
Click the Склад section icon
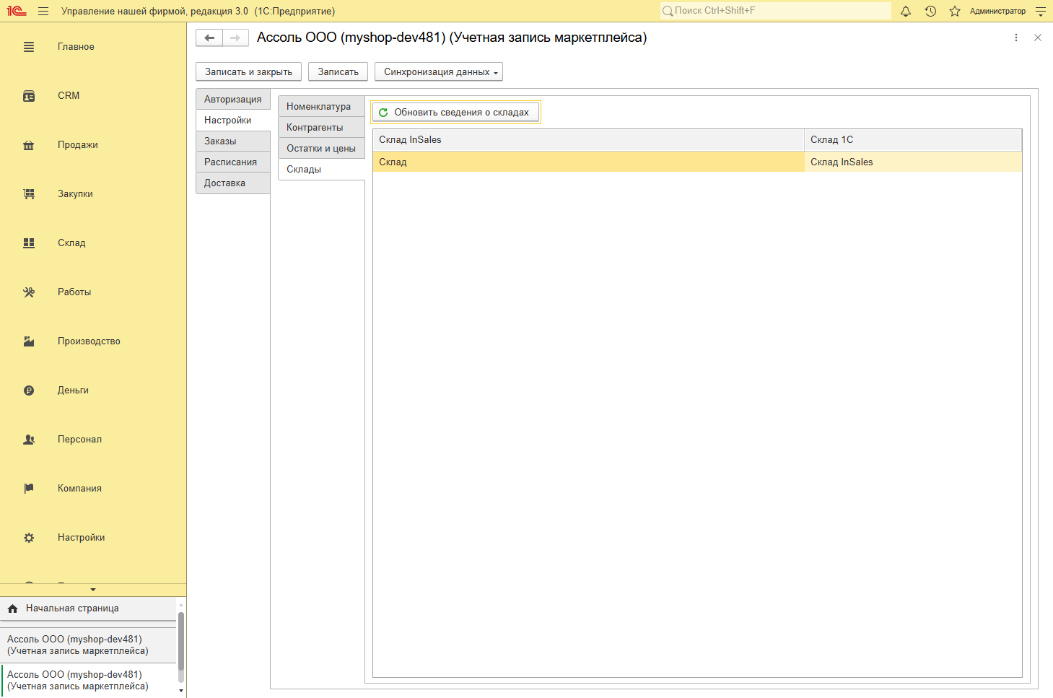click(29, 243)
